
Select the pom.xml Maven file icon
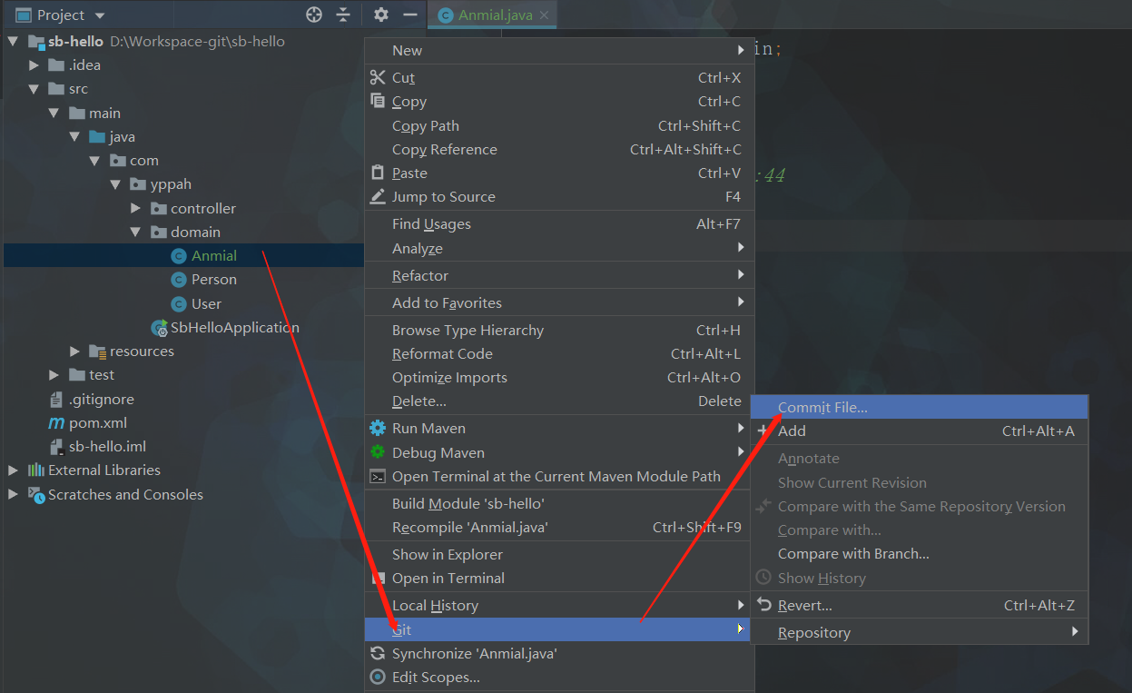[55, 423]
